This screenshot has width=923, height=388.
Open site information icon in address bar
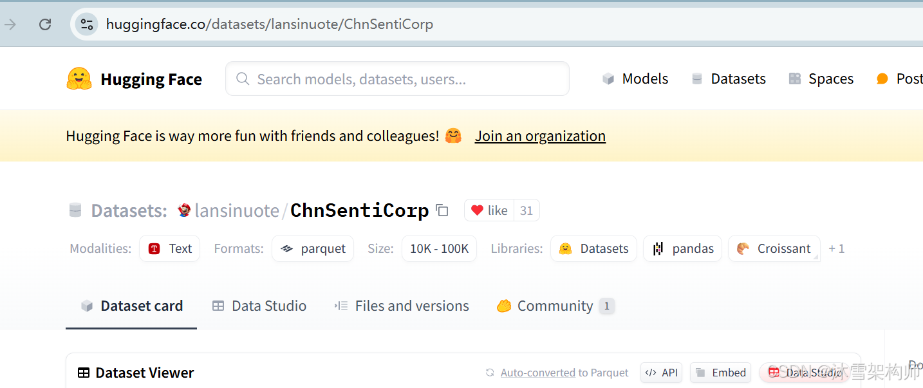pos(86,24)
